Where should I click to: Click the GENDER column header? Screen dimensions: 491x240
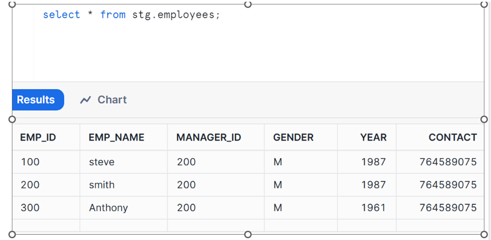[293, 137]
